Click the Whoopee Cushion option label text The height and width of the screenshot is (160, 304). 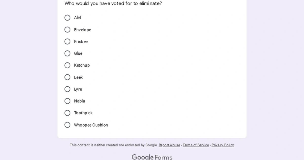click(x=91, y=125)
